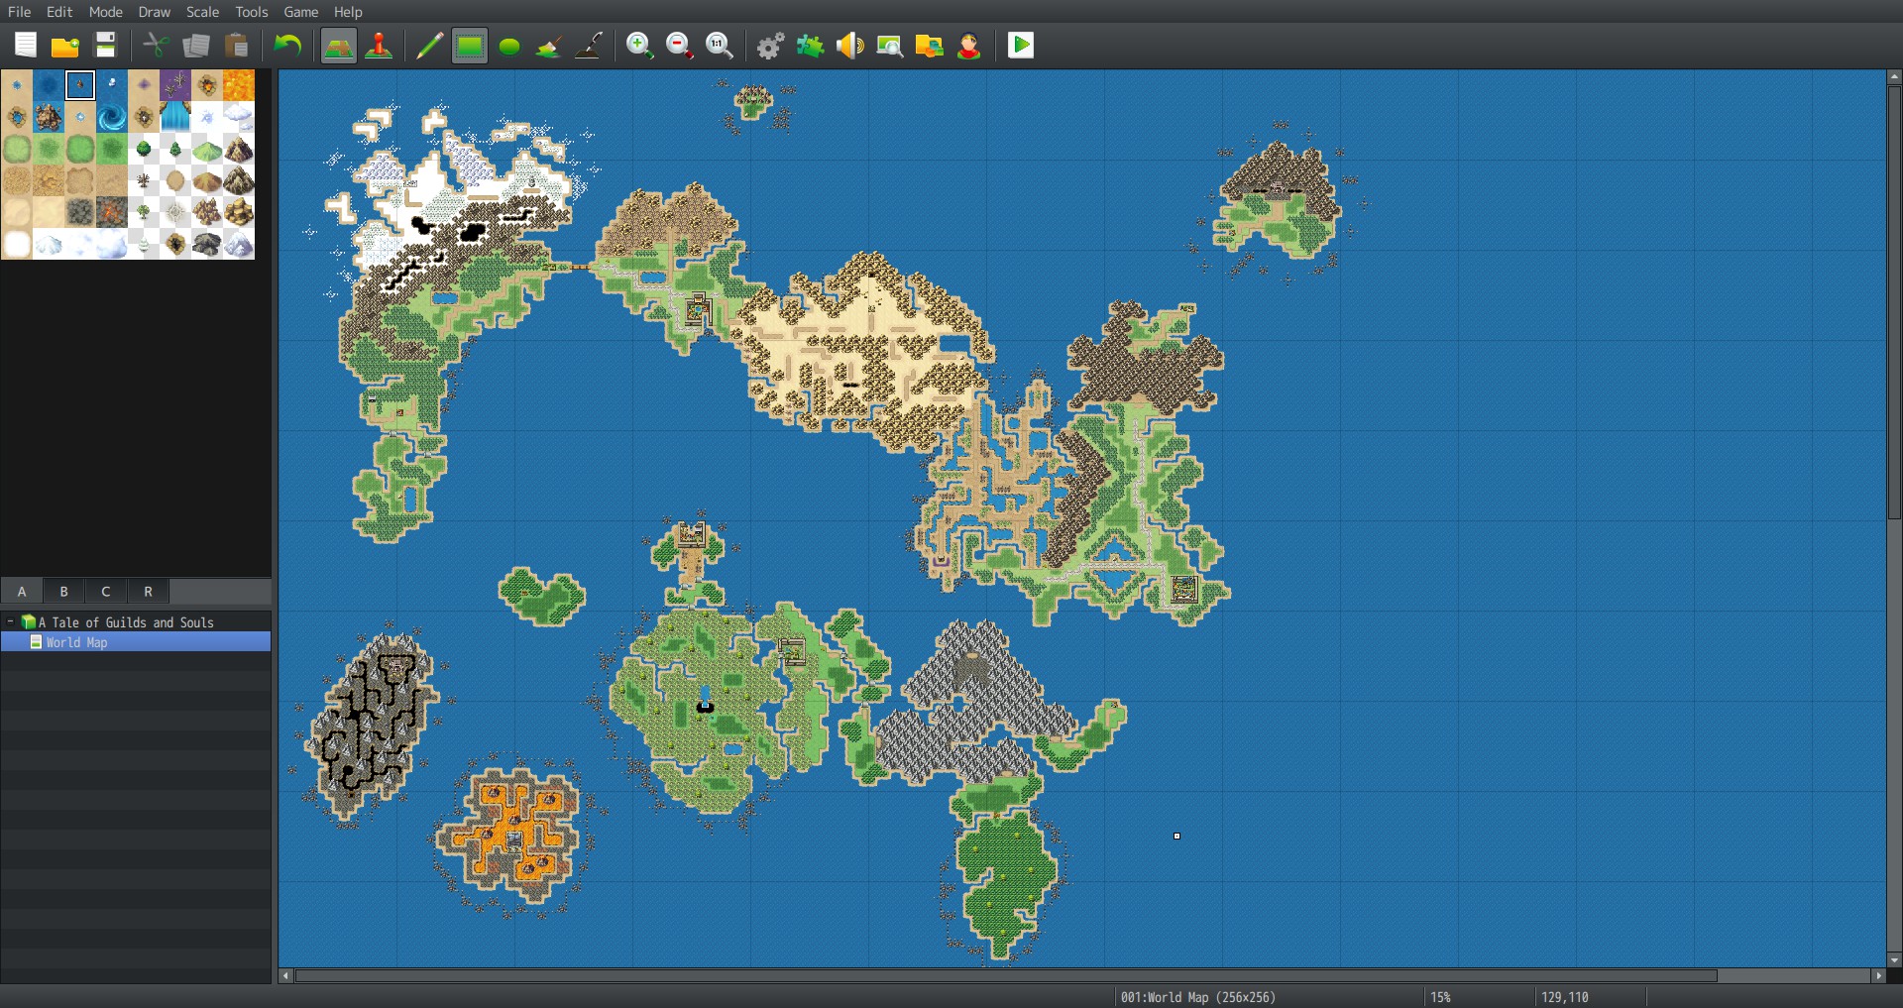Open the Draw menu
Image resolution: width=1903 pixels, height=1008 pixels.
pos(154,12)
